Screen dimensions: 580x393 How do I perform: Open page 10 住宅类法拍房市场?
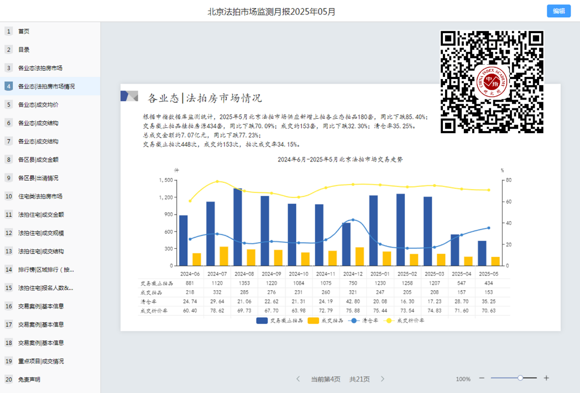[x=50, y=196]
